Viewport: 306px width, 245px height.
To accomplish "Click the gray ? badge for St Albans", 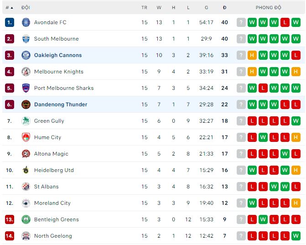I will (241, 187).
